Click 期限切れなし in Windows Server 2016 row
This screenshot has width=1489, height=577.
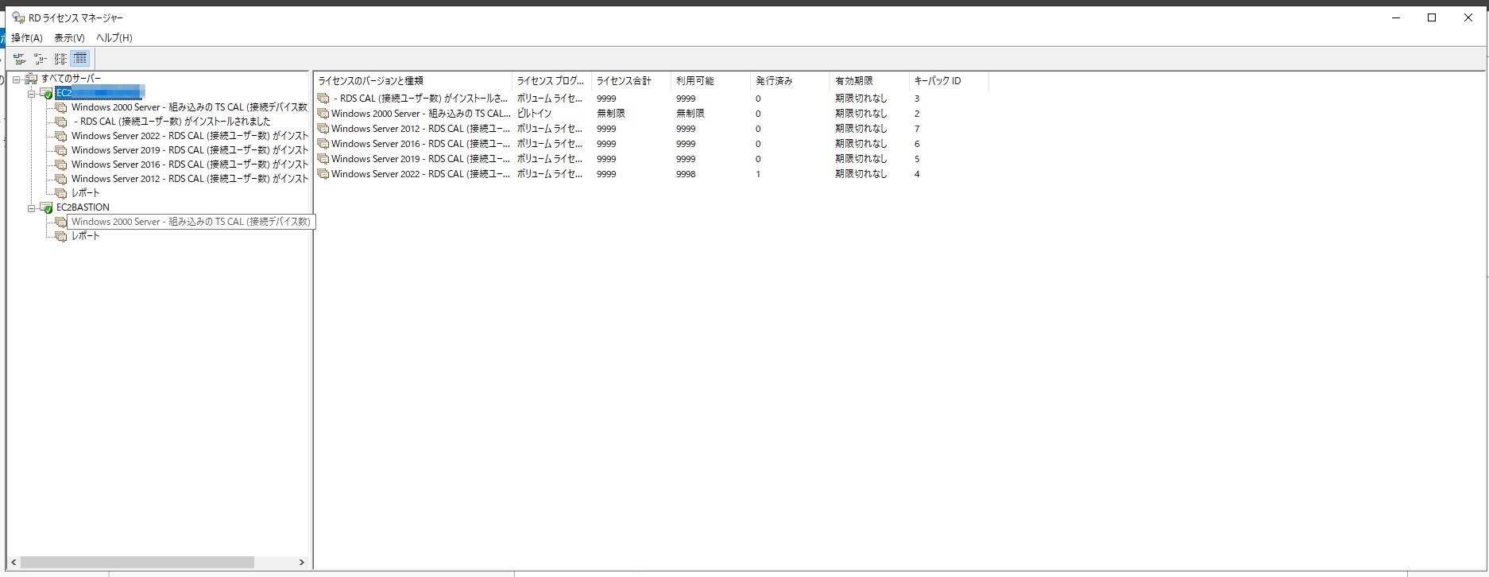pos(861,144)
